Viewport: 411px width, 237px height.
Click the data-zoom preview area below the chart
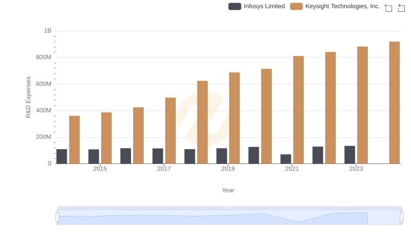point(229,217)
